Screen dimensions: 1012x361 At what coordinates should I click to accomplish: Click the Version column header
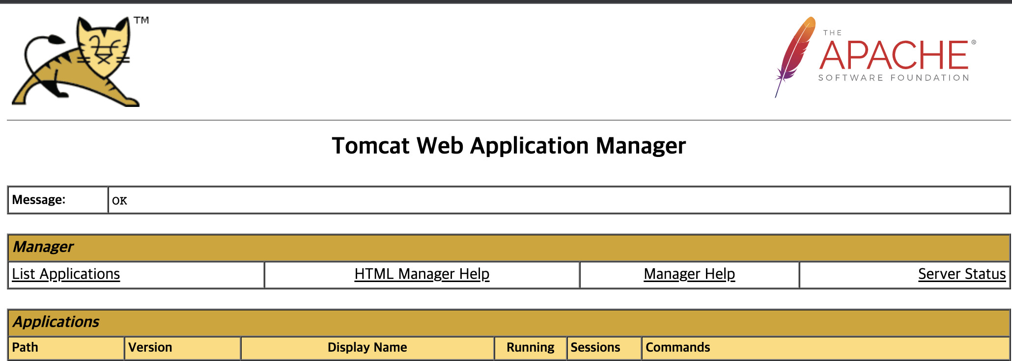point(182,348)
